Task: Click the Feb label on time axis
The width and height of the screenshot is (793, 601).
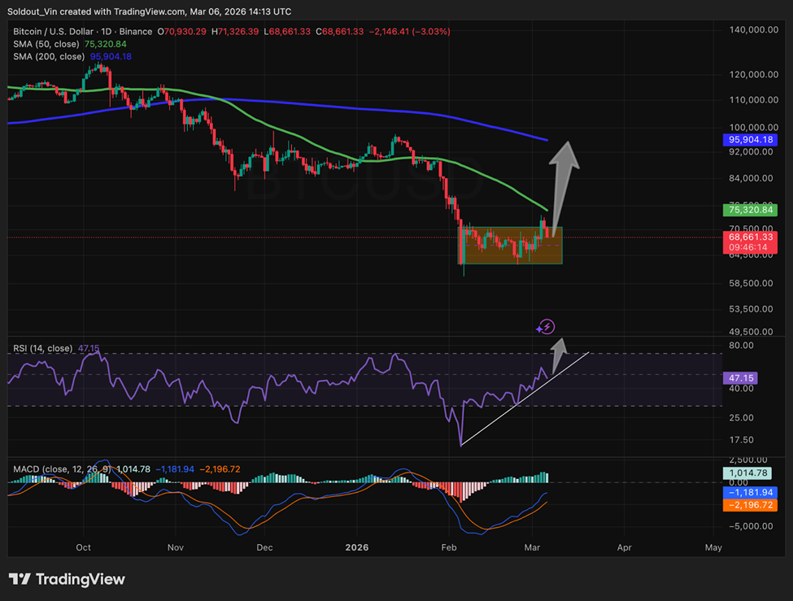Action: (x=449, y=547)
